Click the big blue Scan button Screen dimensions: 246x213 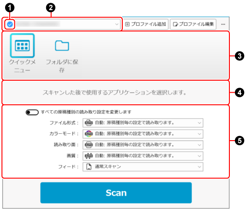[x=116, y=193]
